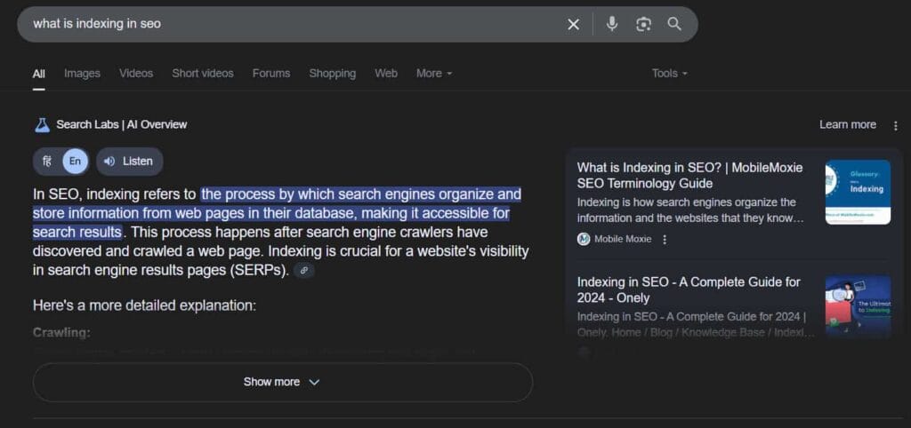Click highlighted indexing definition text
Screen dimensions: 911x428
pyautogui.click(x=277, y=213)
